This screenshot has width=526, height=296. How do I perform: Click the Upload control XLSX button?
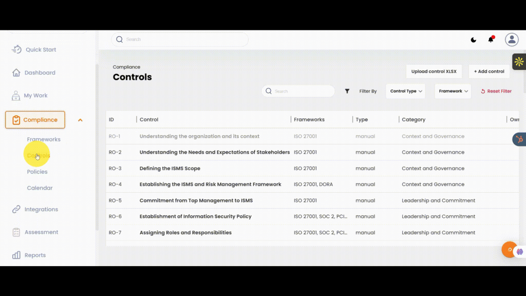434,71
